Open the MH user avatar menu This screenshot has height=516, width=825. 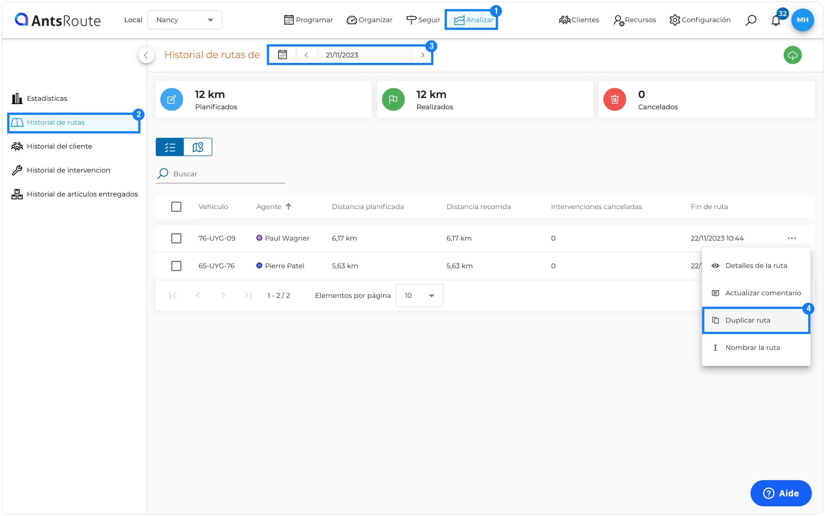802,20
